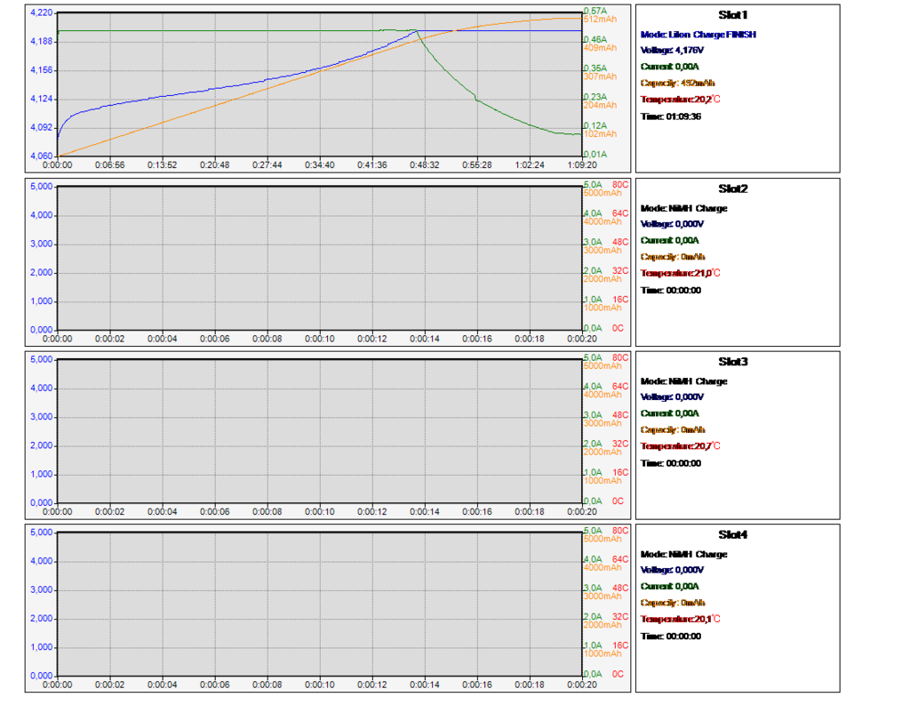Screen dimensions: 910x705
Task: Select second chart's Temperature 21,0°C readout
Action: (681, 273)
